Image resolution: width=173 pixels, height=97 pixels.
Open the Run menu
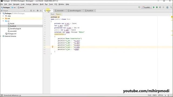[x=46, y=4]
